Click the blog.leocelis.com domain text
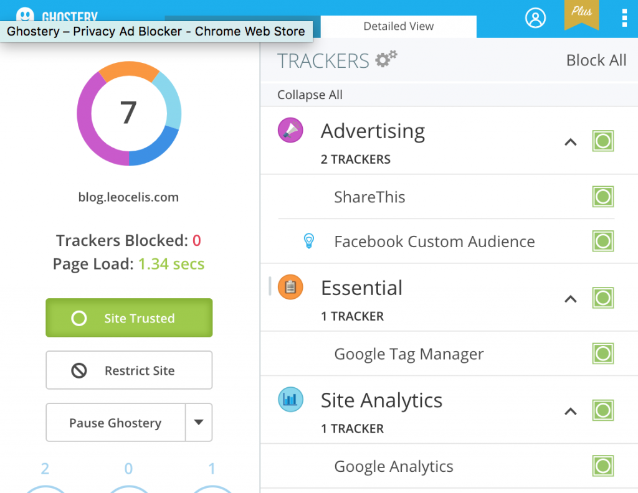This screenshot has height=493, width=638. point(128,197)
